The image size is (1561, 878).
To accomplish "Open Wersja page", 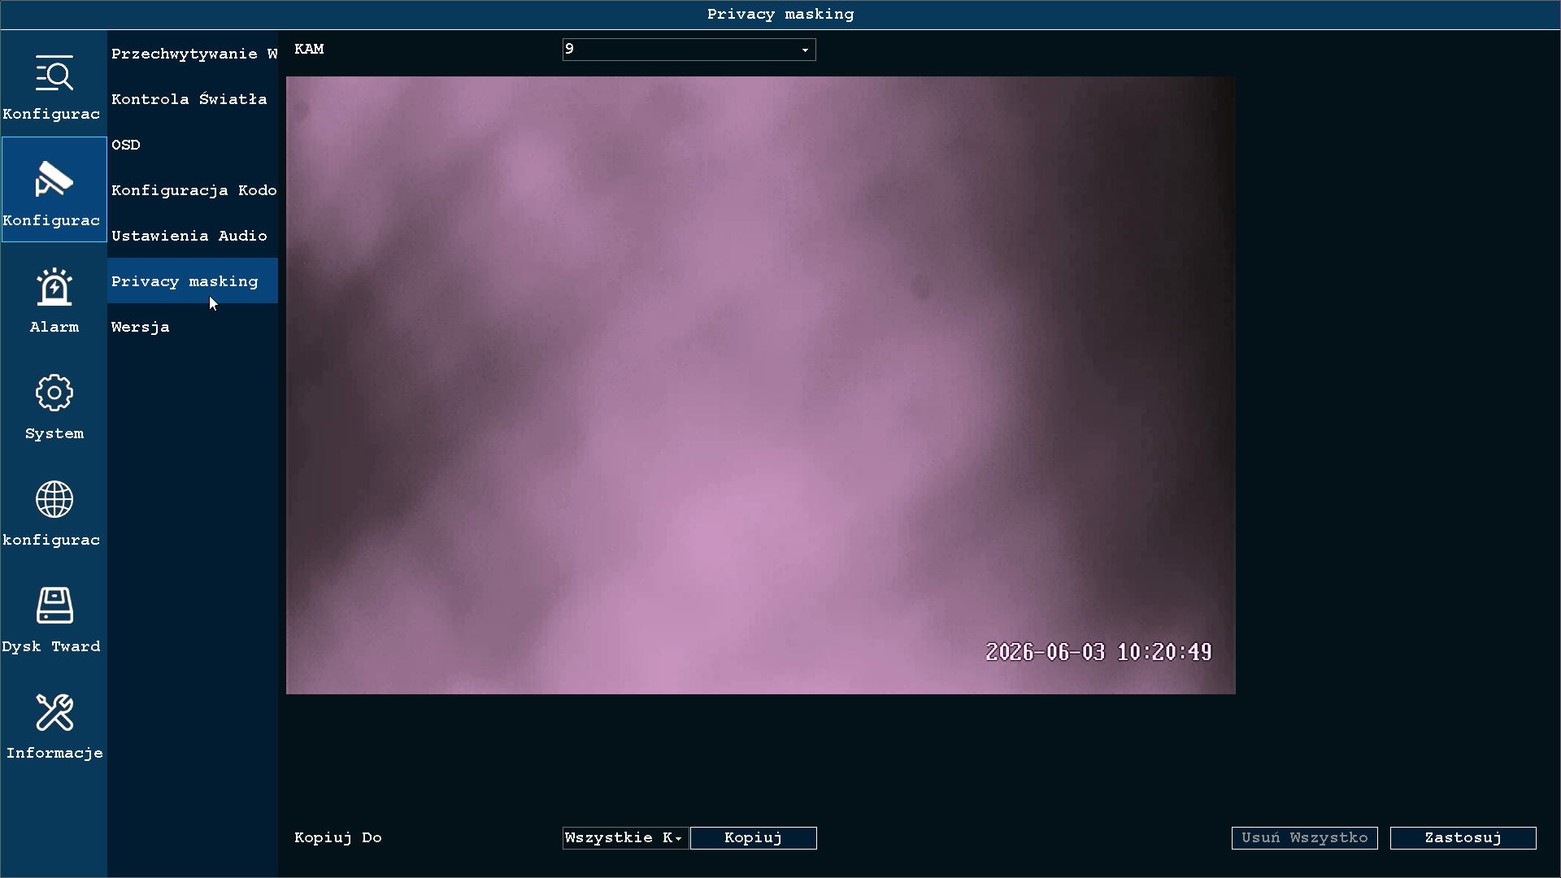I will tap(193, 327).
